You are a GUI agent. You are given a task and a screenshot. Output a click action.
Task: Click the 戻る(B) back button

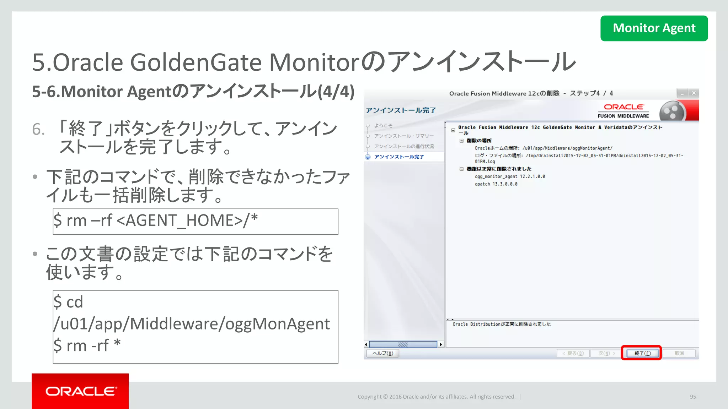pyautogui.click(x=573, y=353)
